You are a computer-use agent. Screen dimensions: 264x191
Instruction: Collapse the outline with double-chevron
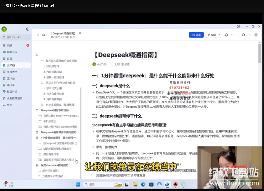click(x=37, y=55)
